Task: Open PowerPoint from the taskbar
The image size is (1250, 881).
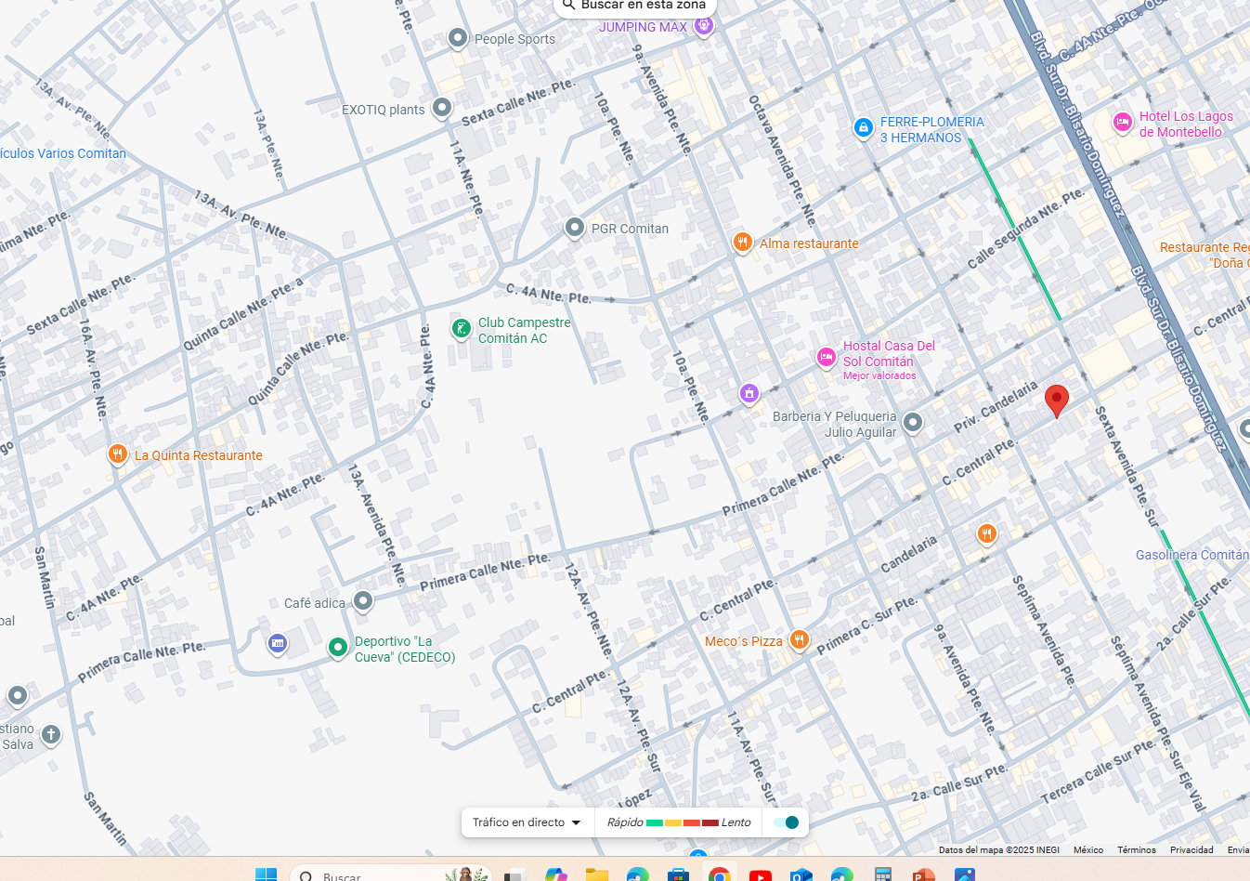Action: tap(923, 874)
